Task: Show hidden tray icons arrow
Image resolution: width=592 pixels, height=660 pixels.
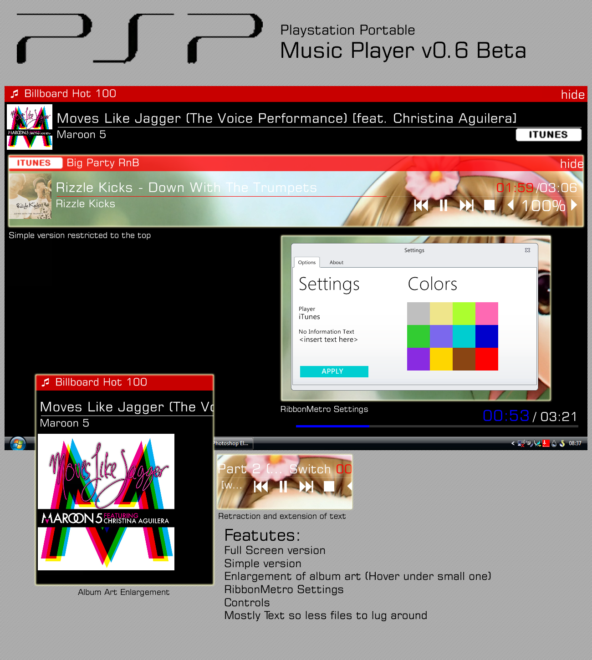Action: (513, 443)
